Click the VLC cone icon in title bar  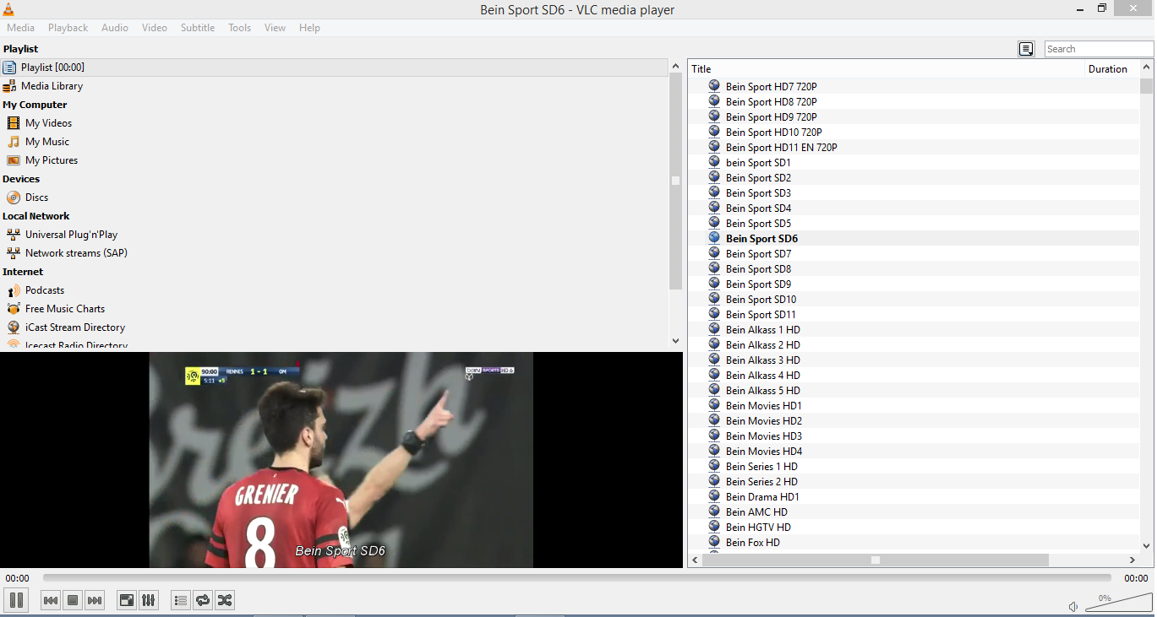point(8,9)
